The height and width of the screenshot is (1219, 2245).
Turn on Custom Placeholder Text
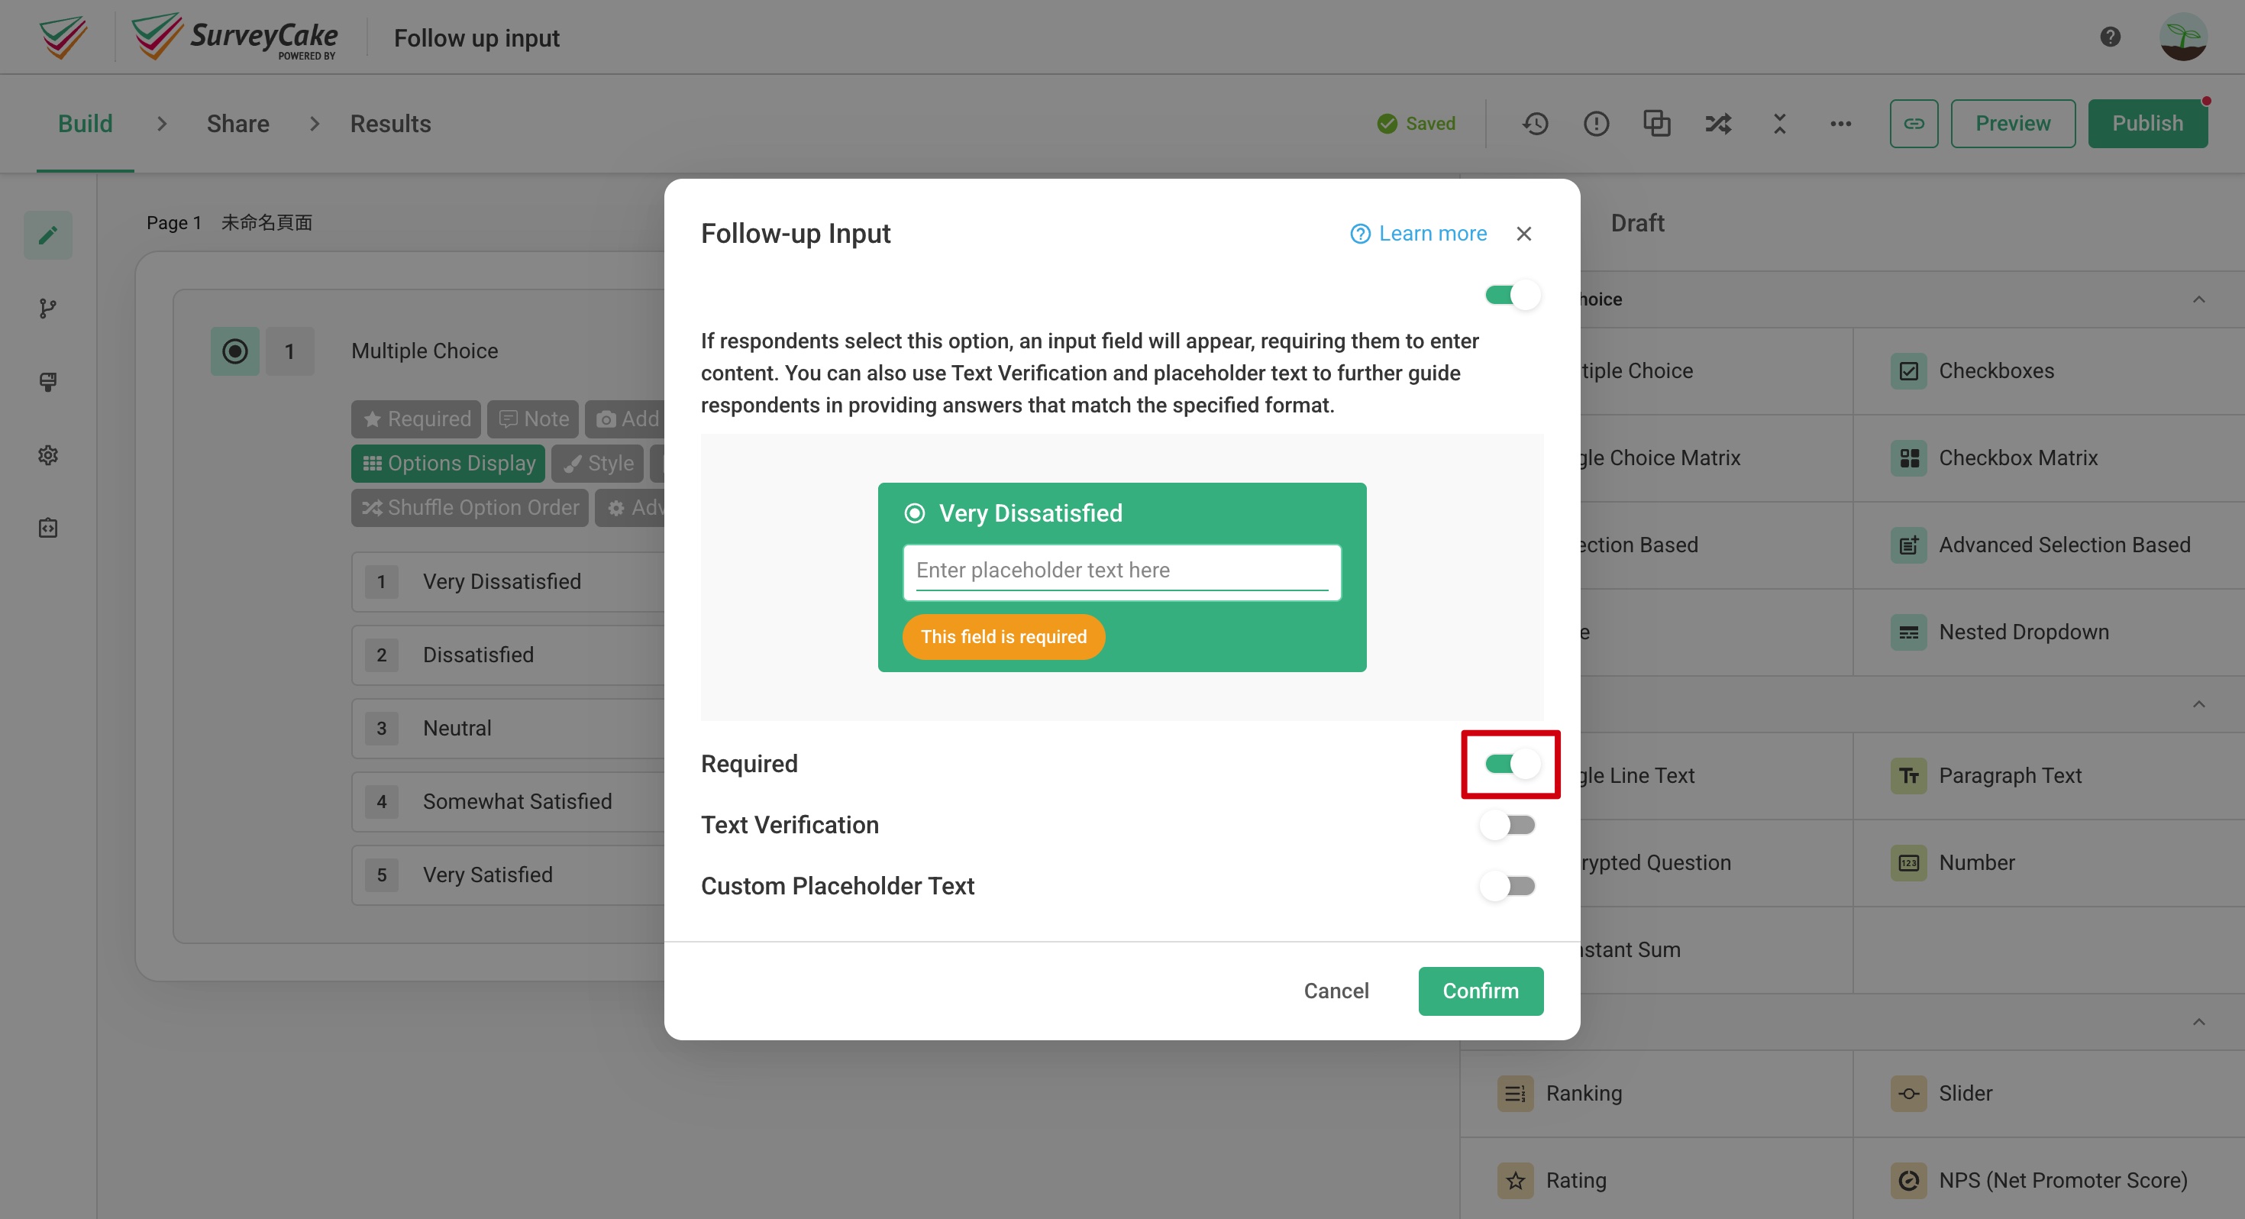click(x=1507, y=885)
